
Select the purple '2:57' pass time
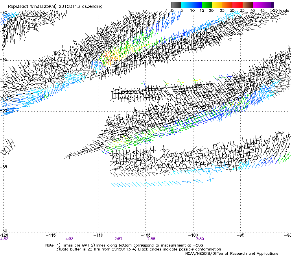pos(118,239)
